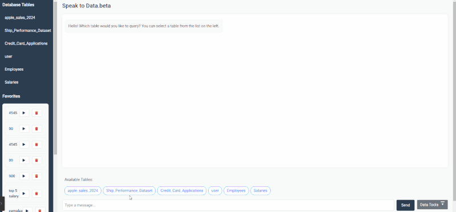Run the first 00 favorite query

tap(24, 129)
